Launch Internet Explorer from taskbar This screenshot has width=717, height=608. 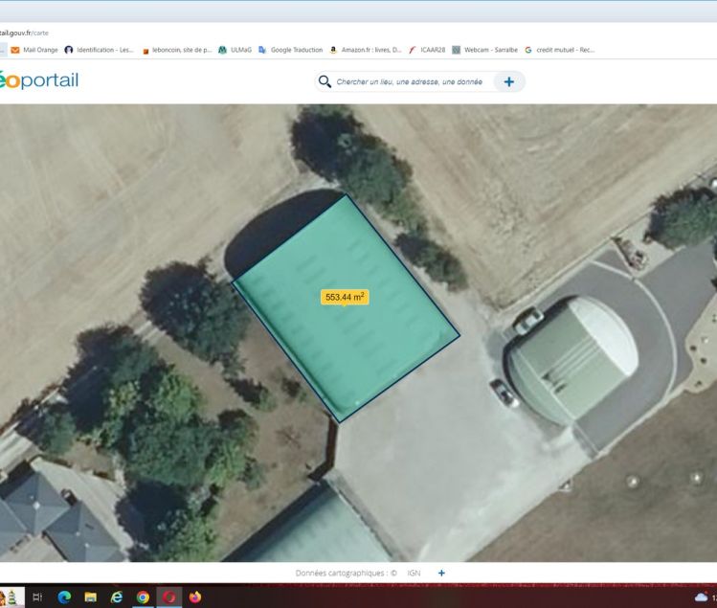pos(117,597)
